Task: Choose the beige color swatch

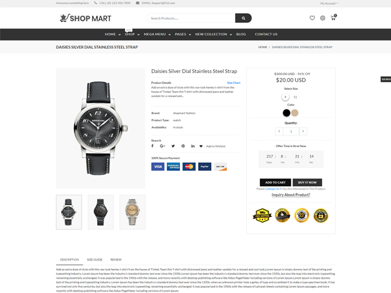Action: point(295,113)
